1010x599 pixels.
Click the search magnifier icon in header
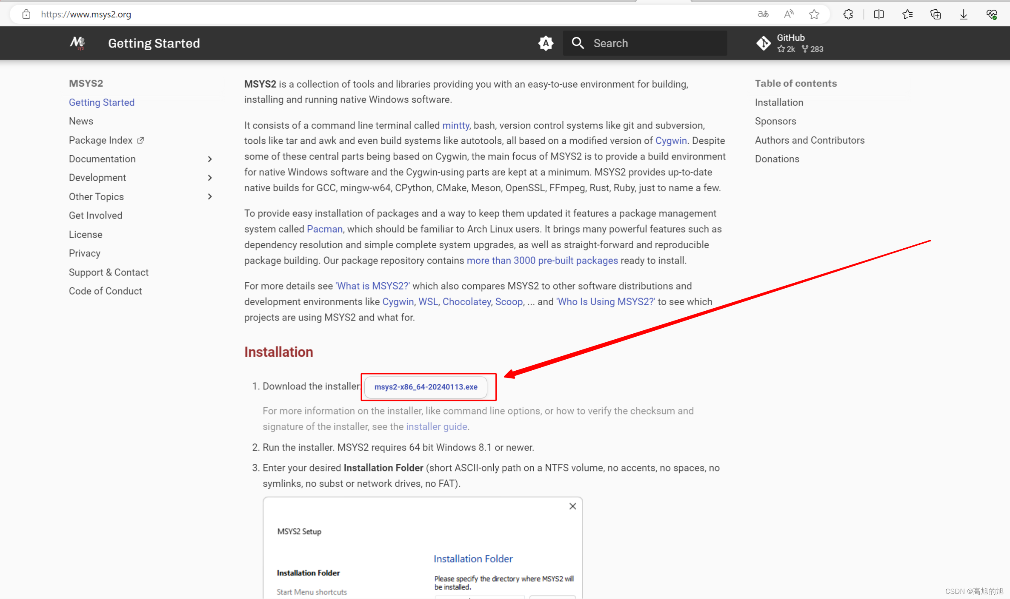[x=578, y=43]
